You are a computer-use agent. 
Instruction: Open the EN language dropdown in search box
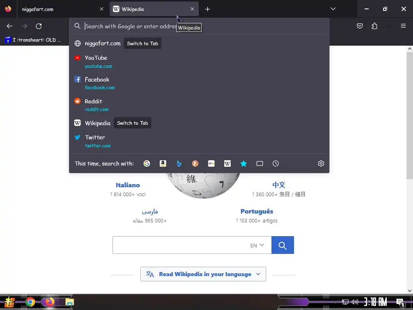tap(257, 245)
